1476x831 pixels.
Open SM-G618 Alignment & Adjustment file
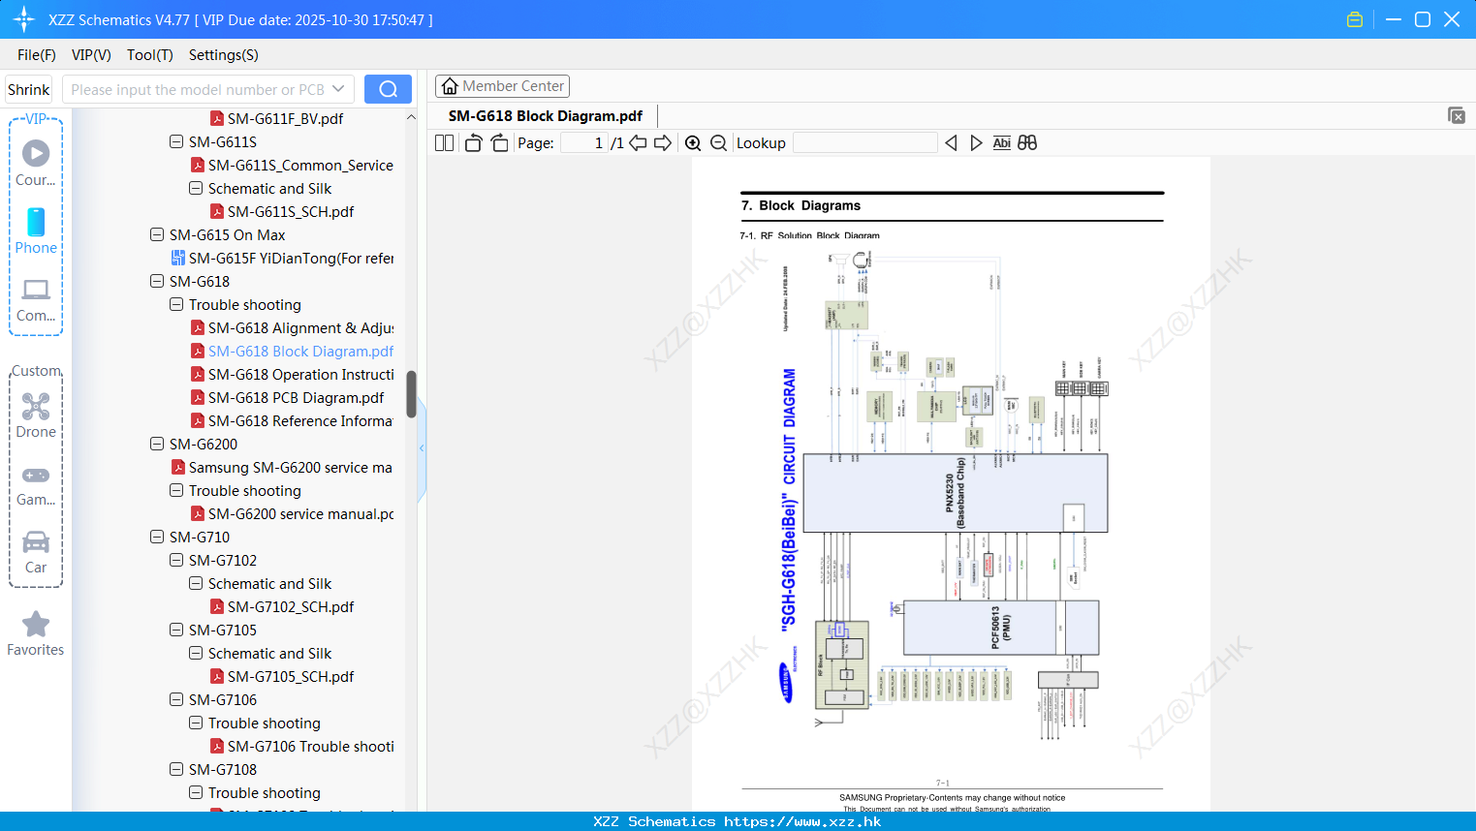tap(293, 327)
